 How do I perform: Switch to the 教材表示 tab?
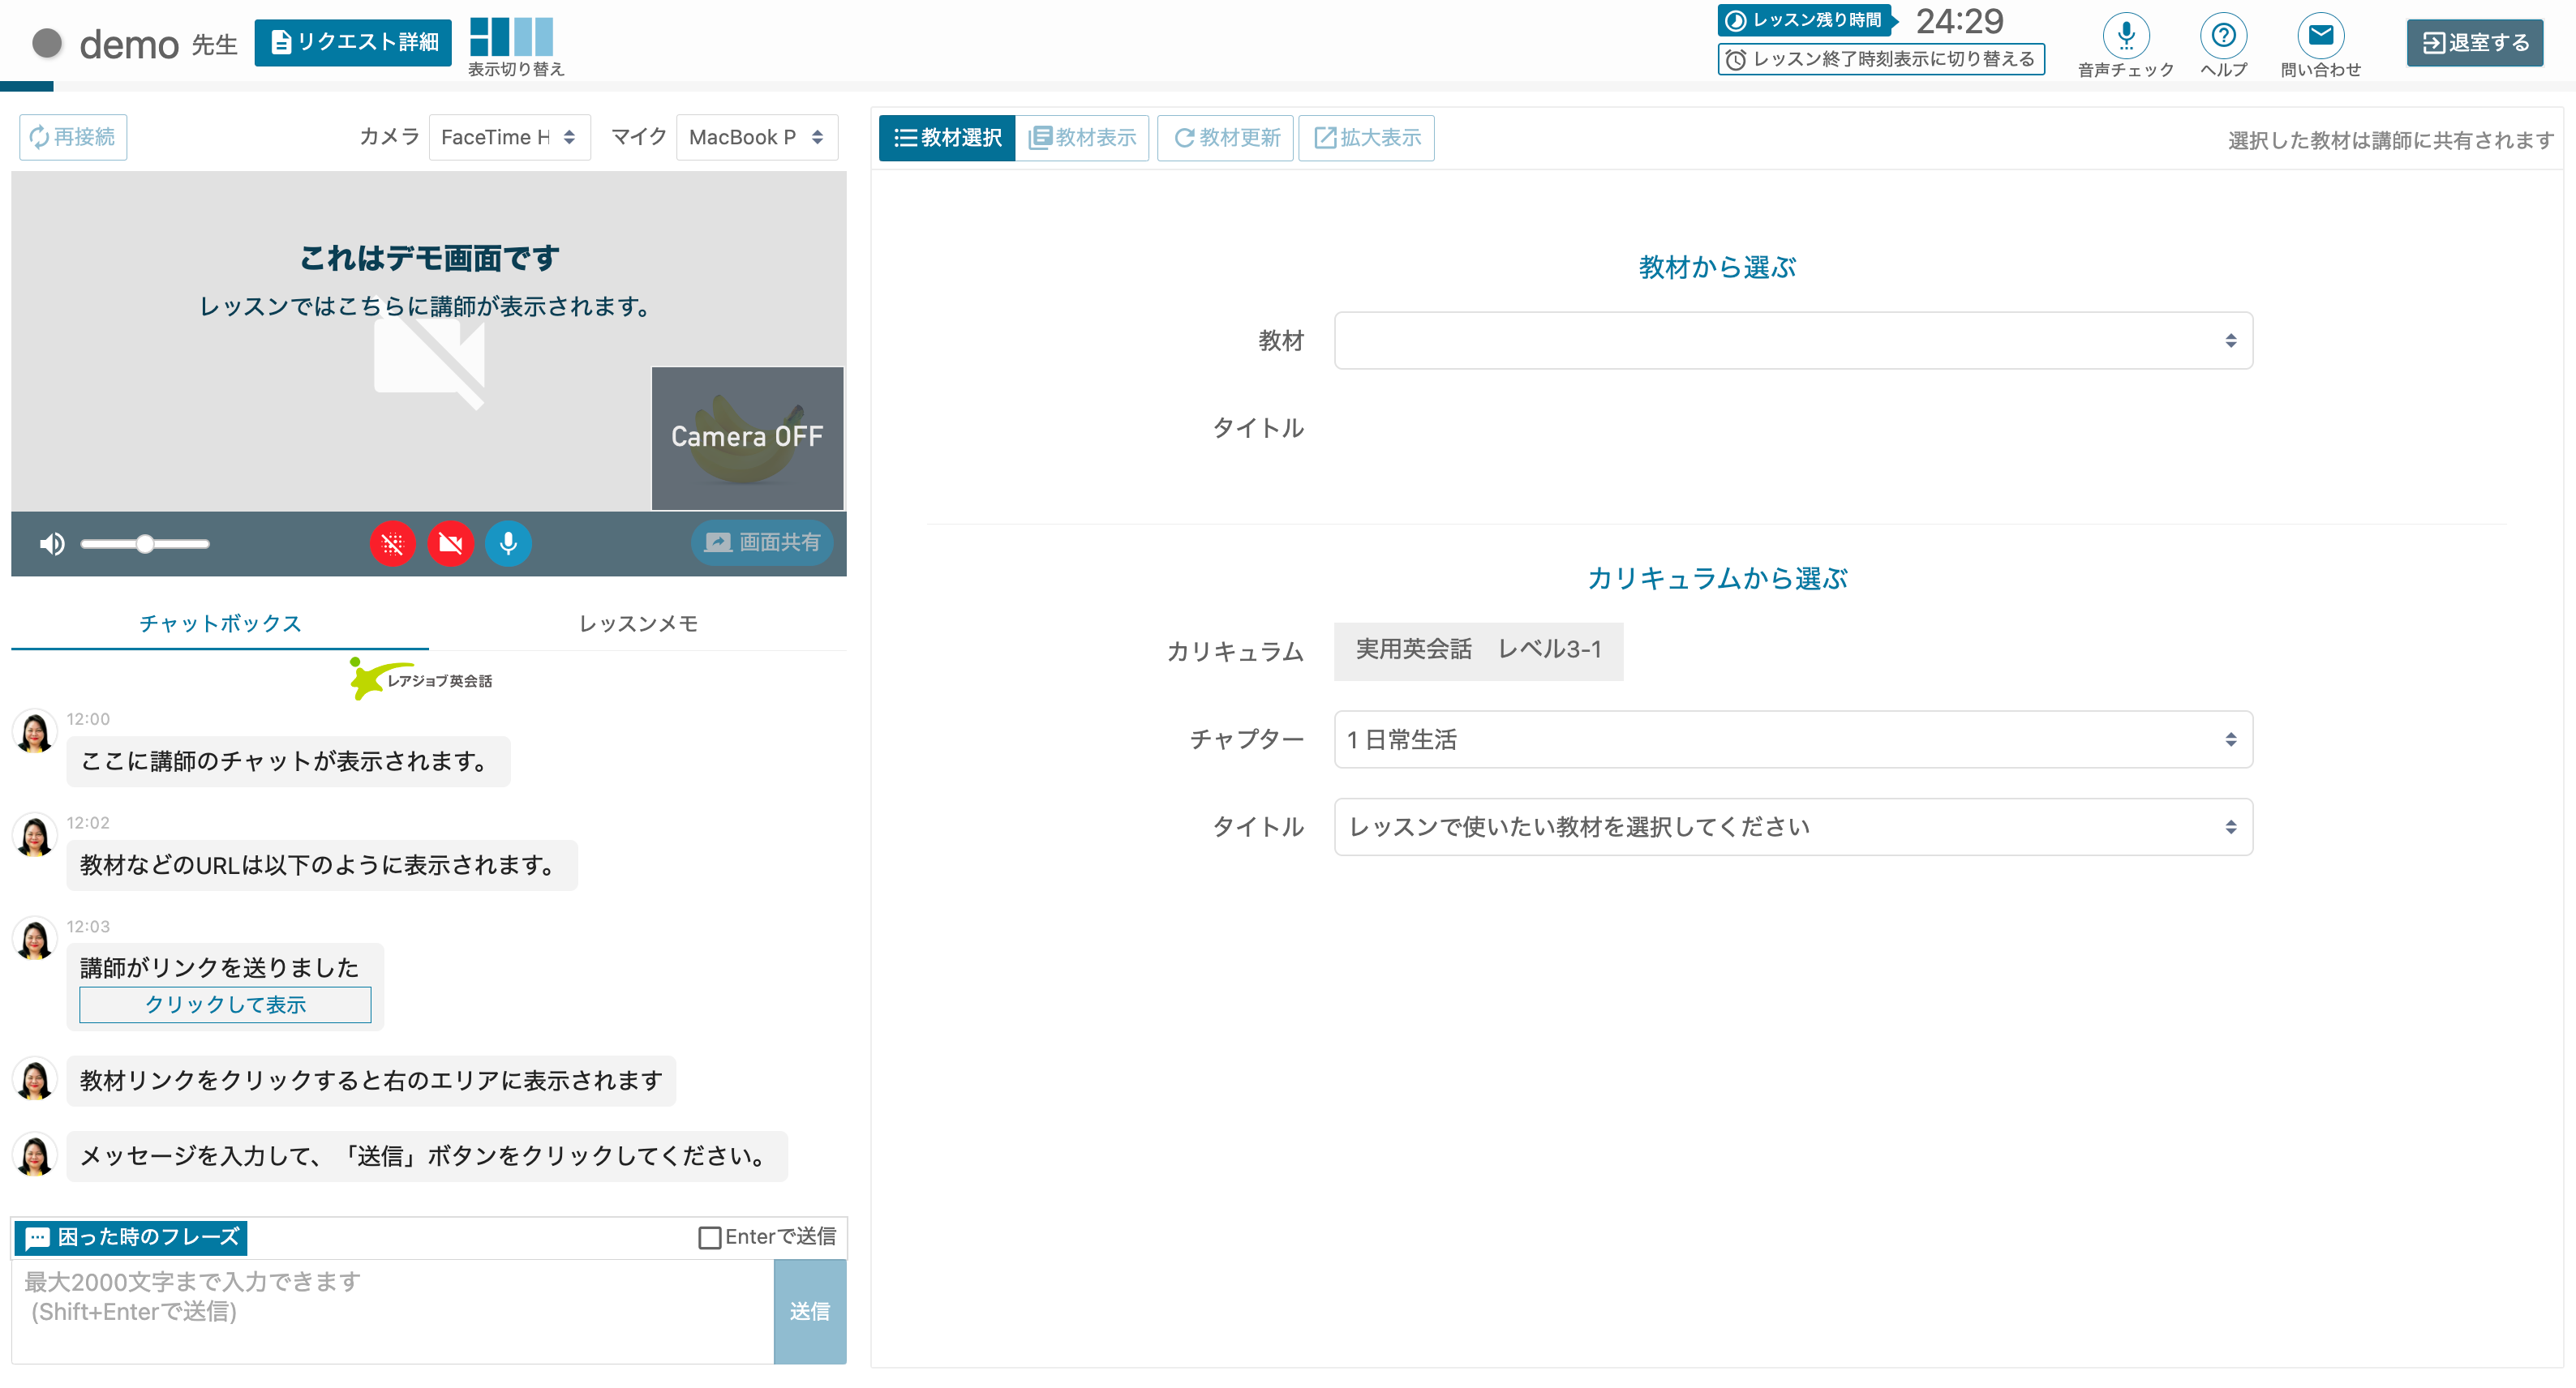point(1082,138)
